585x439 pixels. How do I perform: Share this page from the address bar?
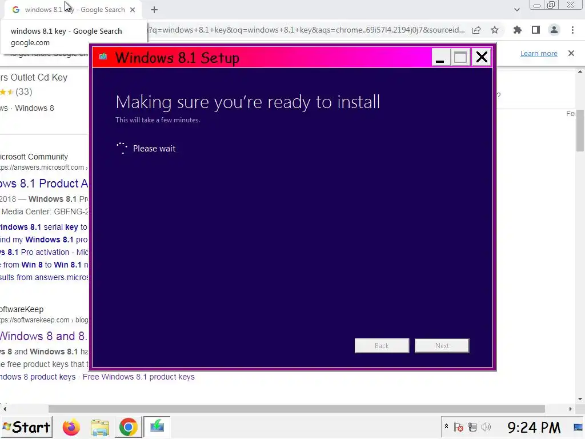pos(476,30)
